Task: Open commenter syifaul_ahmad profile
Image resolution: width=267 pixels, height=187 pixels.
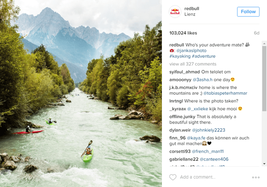Action: (185, 72)
